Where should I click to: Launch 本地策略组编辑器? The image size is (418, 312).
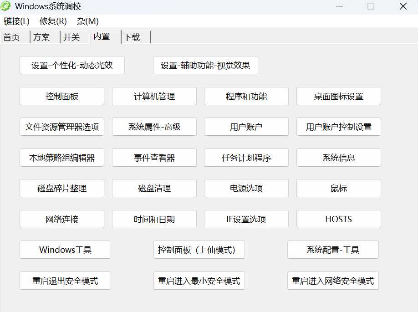pyautogui.click(x=62, y=158)
